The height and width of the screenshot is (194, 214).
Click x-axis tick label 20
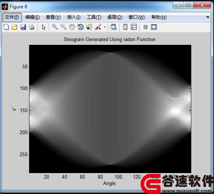coord(46,177)
